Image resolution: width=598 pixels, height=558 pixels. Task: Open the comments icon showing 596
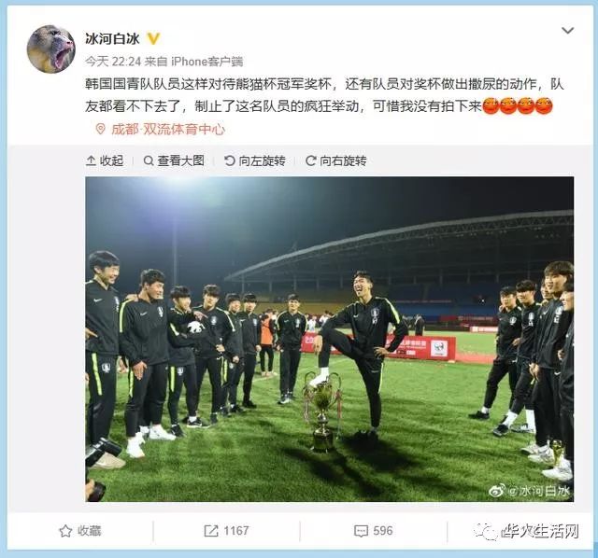pos(374,531)
